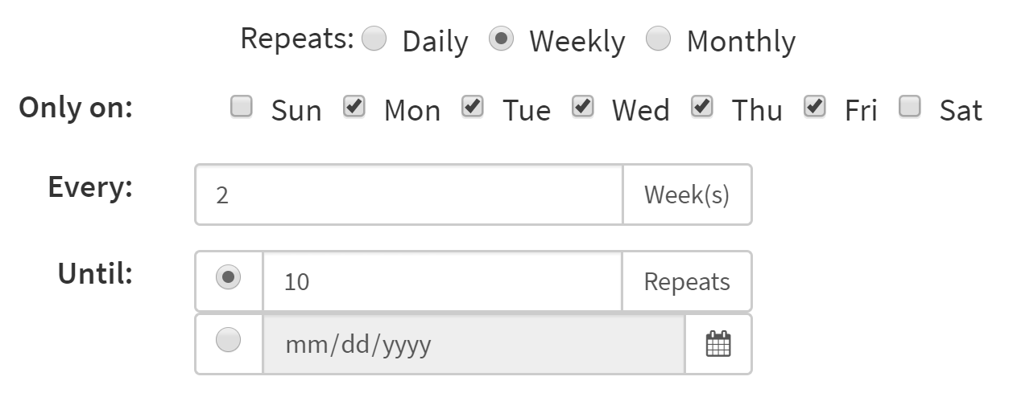Image resolution: width=1009 pixels, height=393 pixels.
Task: Enable the Sat checkbox
Action: (x=910, y=107)
